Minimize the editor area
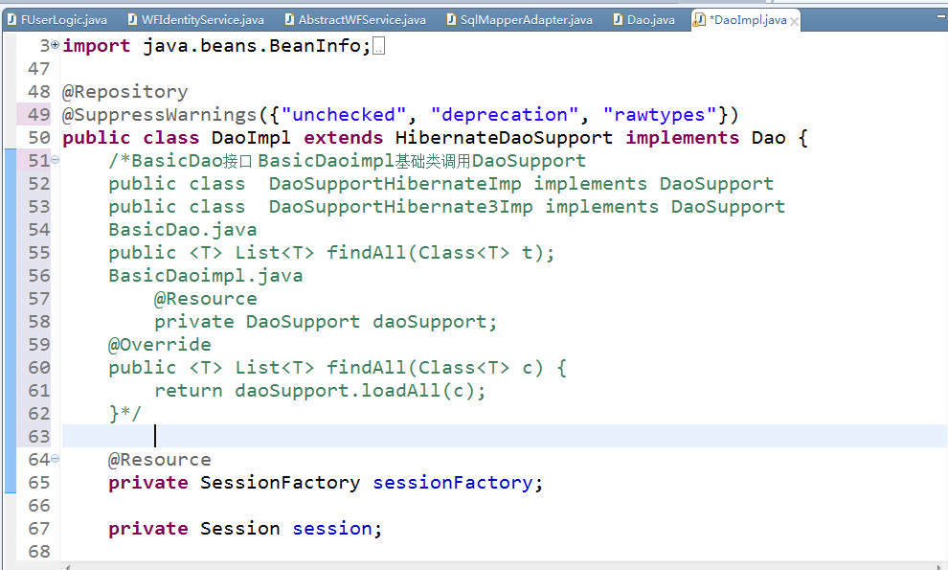 940,17
